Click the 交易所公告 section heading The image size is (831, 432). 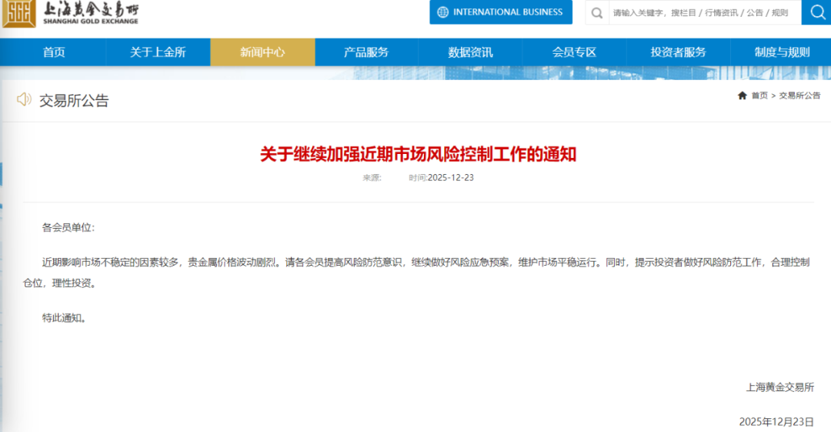click(x=74, y=100)
